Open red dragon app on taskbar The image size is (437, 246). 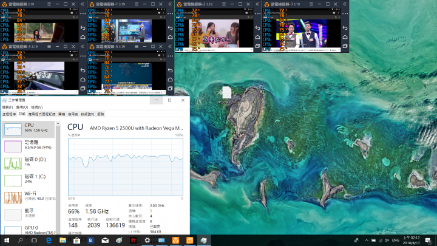133,240
